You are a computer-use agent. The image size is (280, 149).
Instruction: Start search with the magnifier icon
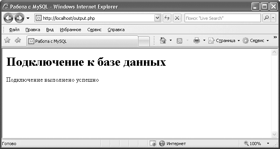[267, 18]
